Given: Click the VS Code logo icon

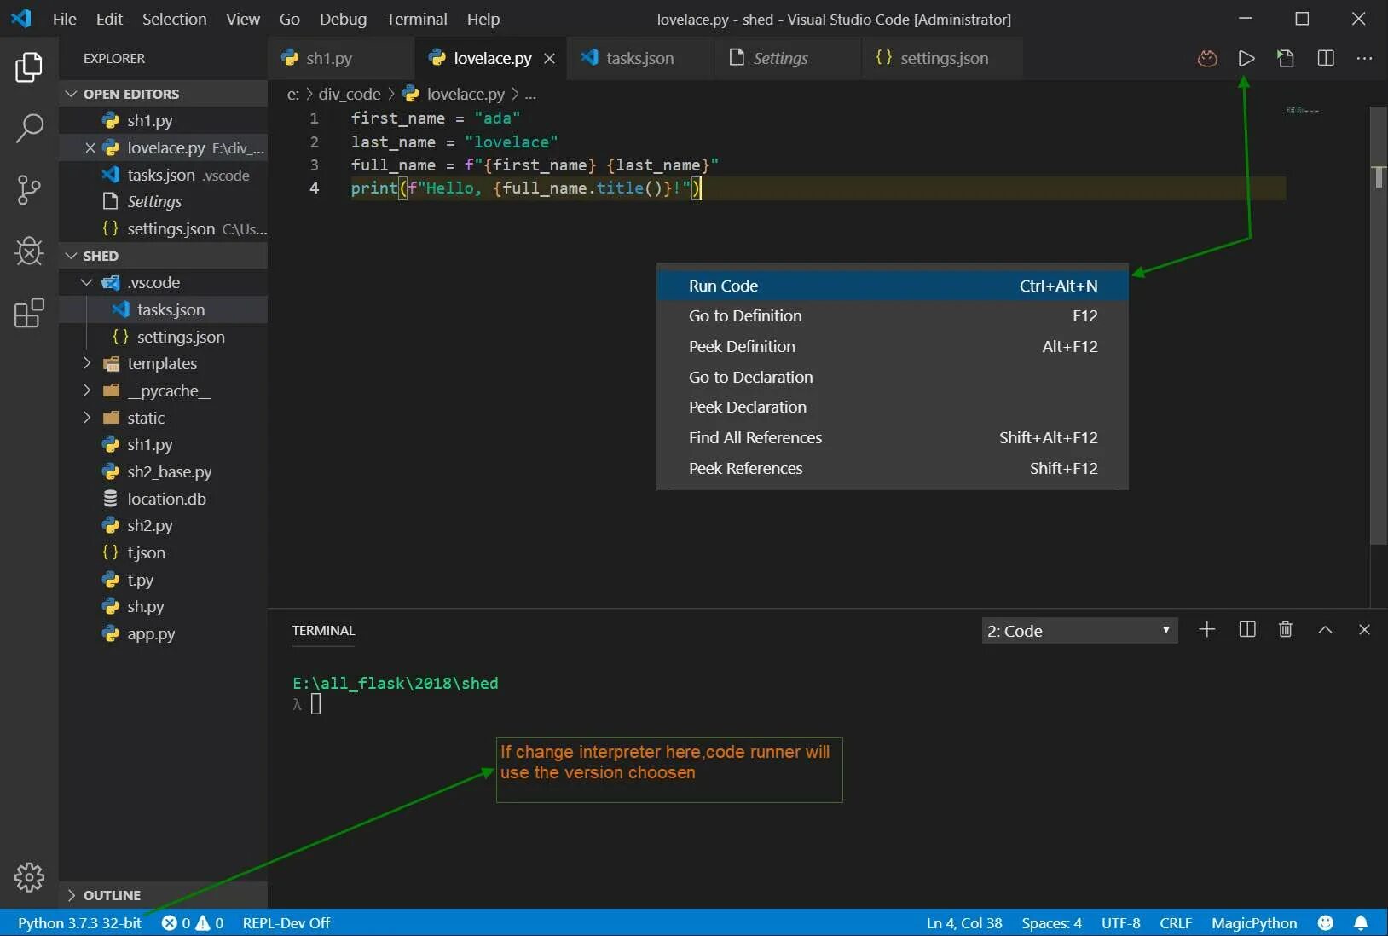Looking at the screenshot, I should (x=21, y=19).
